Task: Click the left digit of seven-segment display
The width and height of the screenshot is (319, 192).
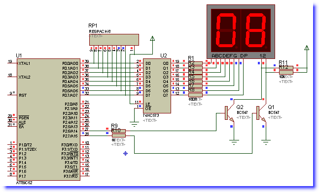Action: tap(226, 30)
